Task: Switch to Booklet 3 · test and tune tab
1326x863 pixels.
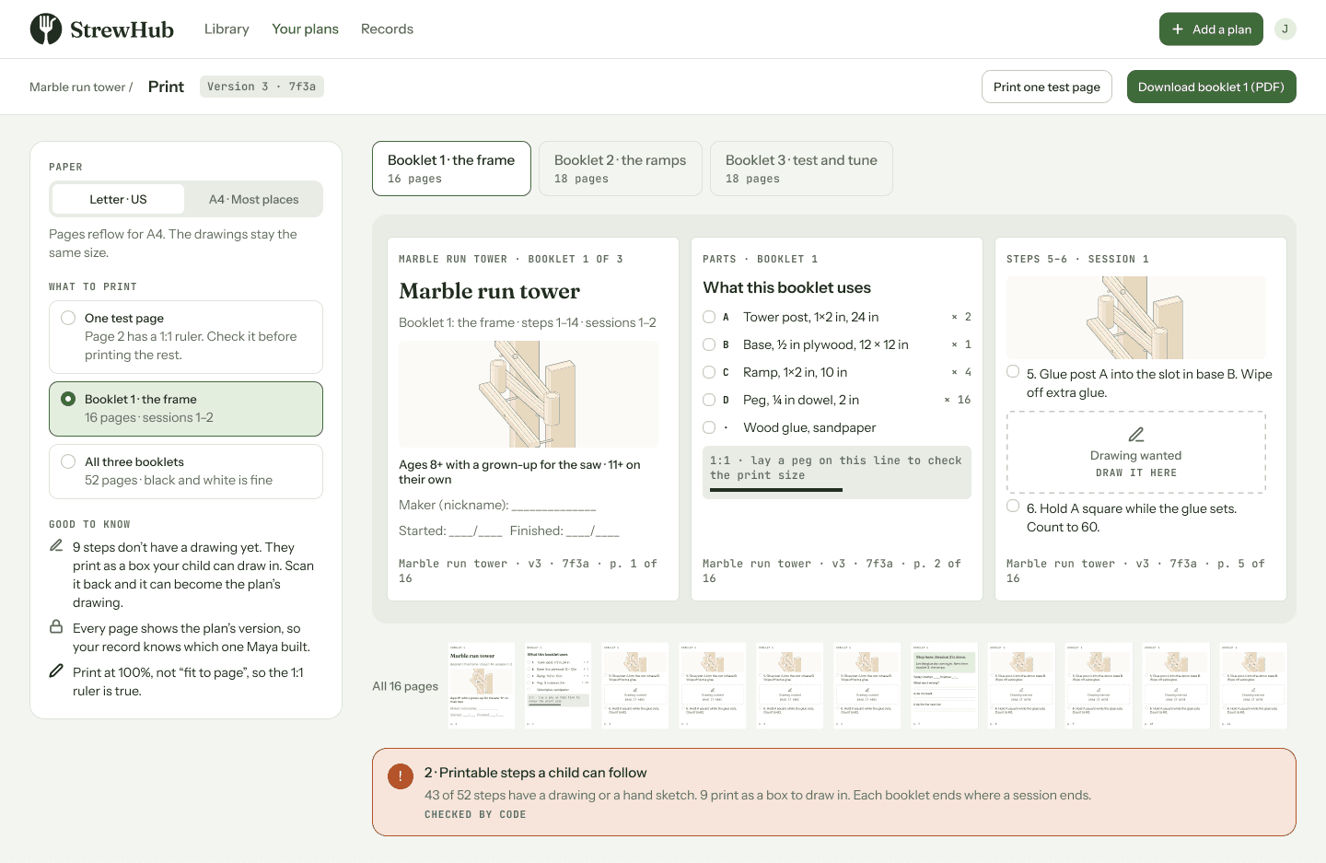Action: [801, 169]
